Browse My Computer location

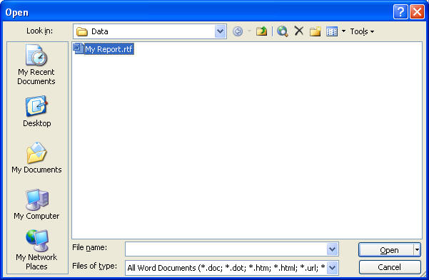coord(36,204)
